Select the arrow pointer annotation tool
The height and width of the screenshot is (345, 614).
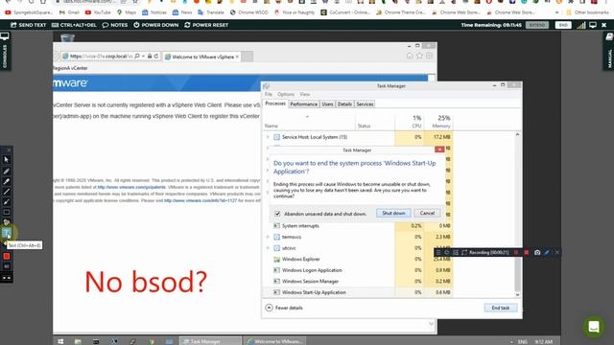pos(7,160)
